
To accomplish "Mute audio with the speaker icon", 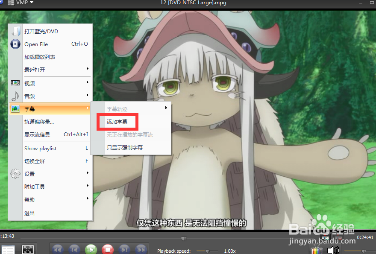I will pos(333,250).
